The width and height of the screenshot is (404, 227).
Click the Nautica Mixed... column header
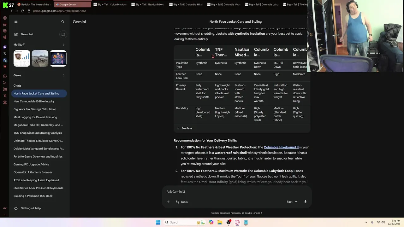(242, 52)
